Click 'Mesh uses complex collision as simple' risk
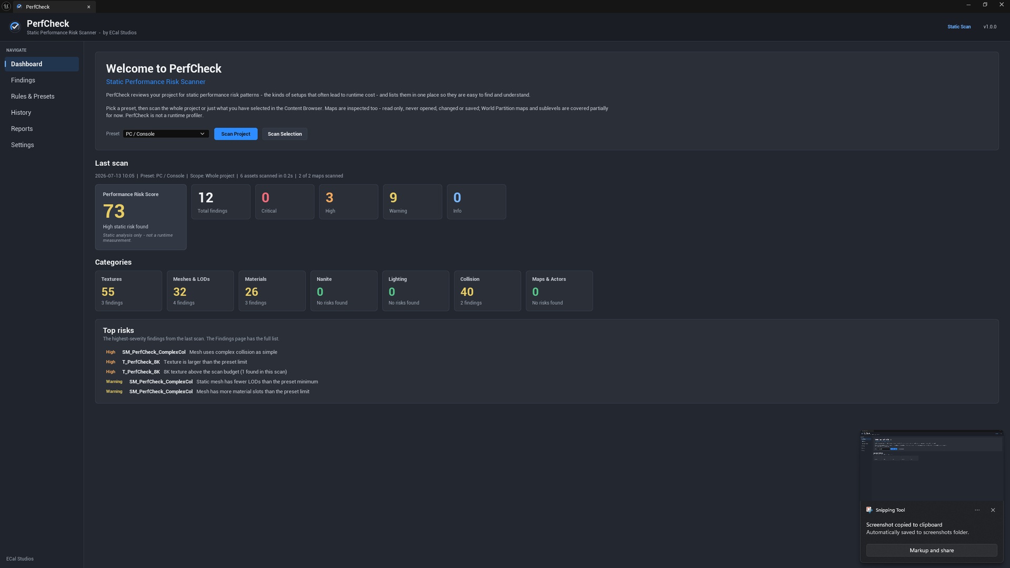This screenshot has height=568, width=1010. pos(233,352)
